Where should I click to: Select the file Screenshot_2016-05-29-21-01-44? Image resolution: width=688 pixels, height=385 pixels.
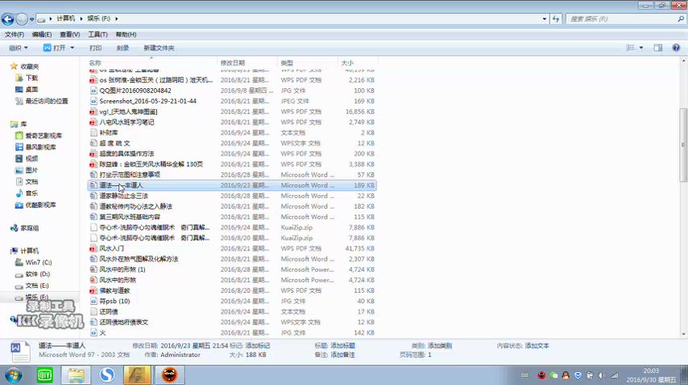[x=148, y=101]
